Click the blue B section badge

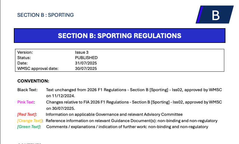(215, 15)
